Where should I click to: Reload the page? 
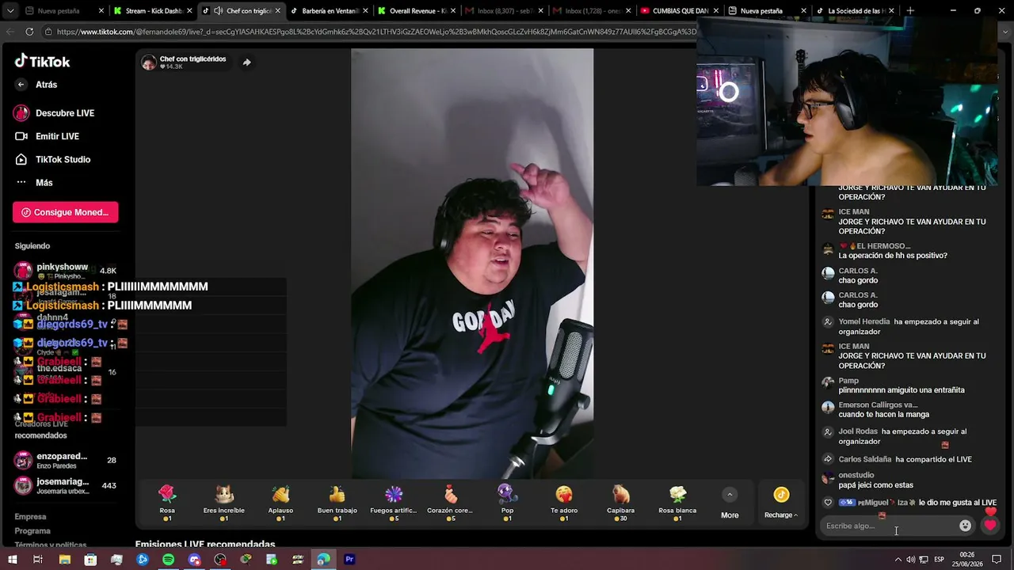(29, 32)
